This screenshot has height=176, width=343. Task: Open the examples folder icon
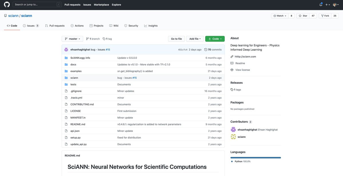[66, 71]
